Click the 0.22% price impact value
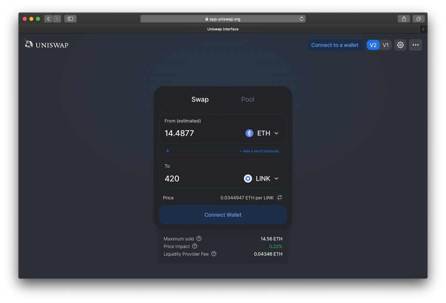Screen dimensions: 446x303 pyautogui.click(x=276, y=246)
